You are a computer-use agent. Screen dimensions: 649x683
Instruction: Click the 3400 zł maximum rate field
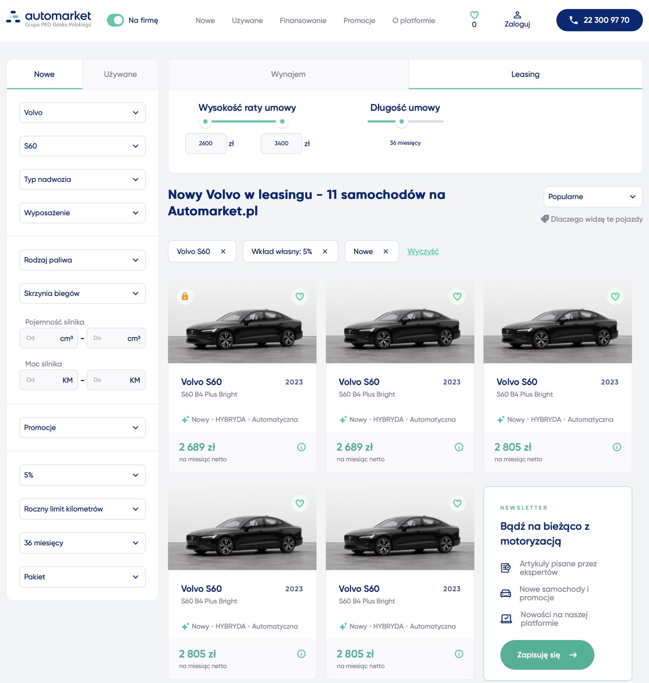(x=281, y=143)
